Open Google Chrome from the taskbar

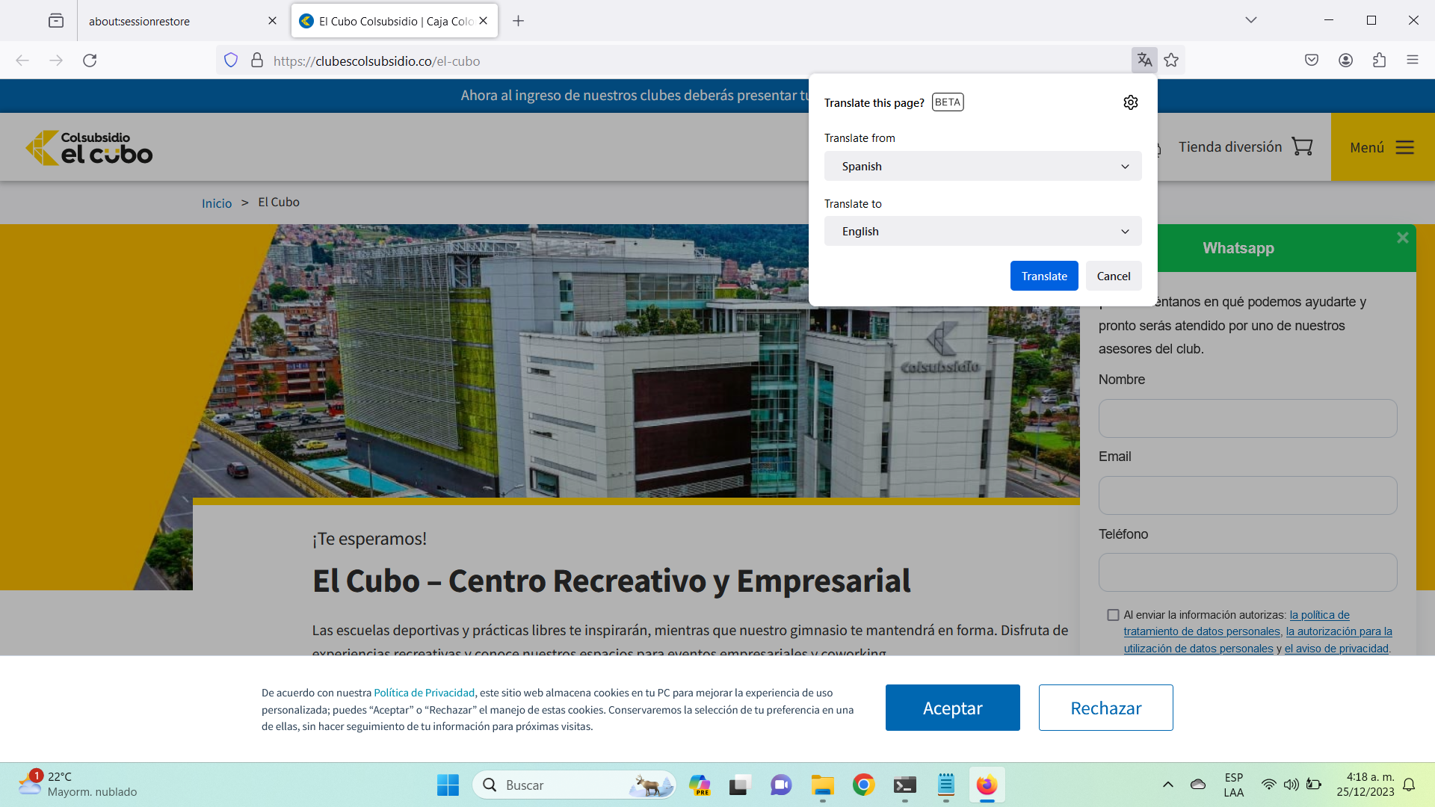863,785
